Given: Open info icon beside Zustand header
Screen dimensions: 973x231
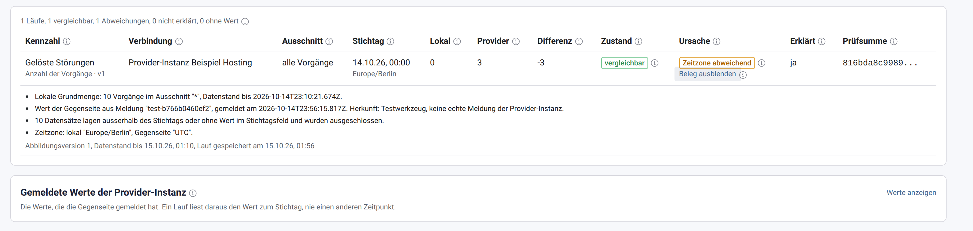Looking at the screenshot, I should 638,41.
